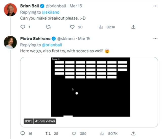Open more options on Pietro Schirano's tweet
Image resolution: width=167 pixels, height=140 pixels.
coord(155,39)
